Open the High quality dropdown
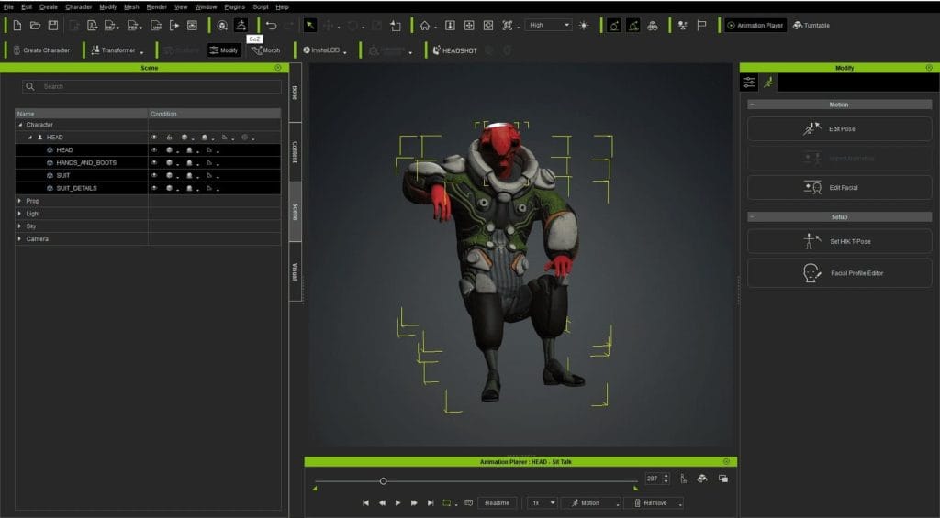The height and width of the screenshot is (518, 940). [x=549, y=26]
